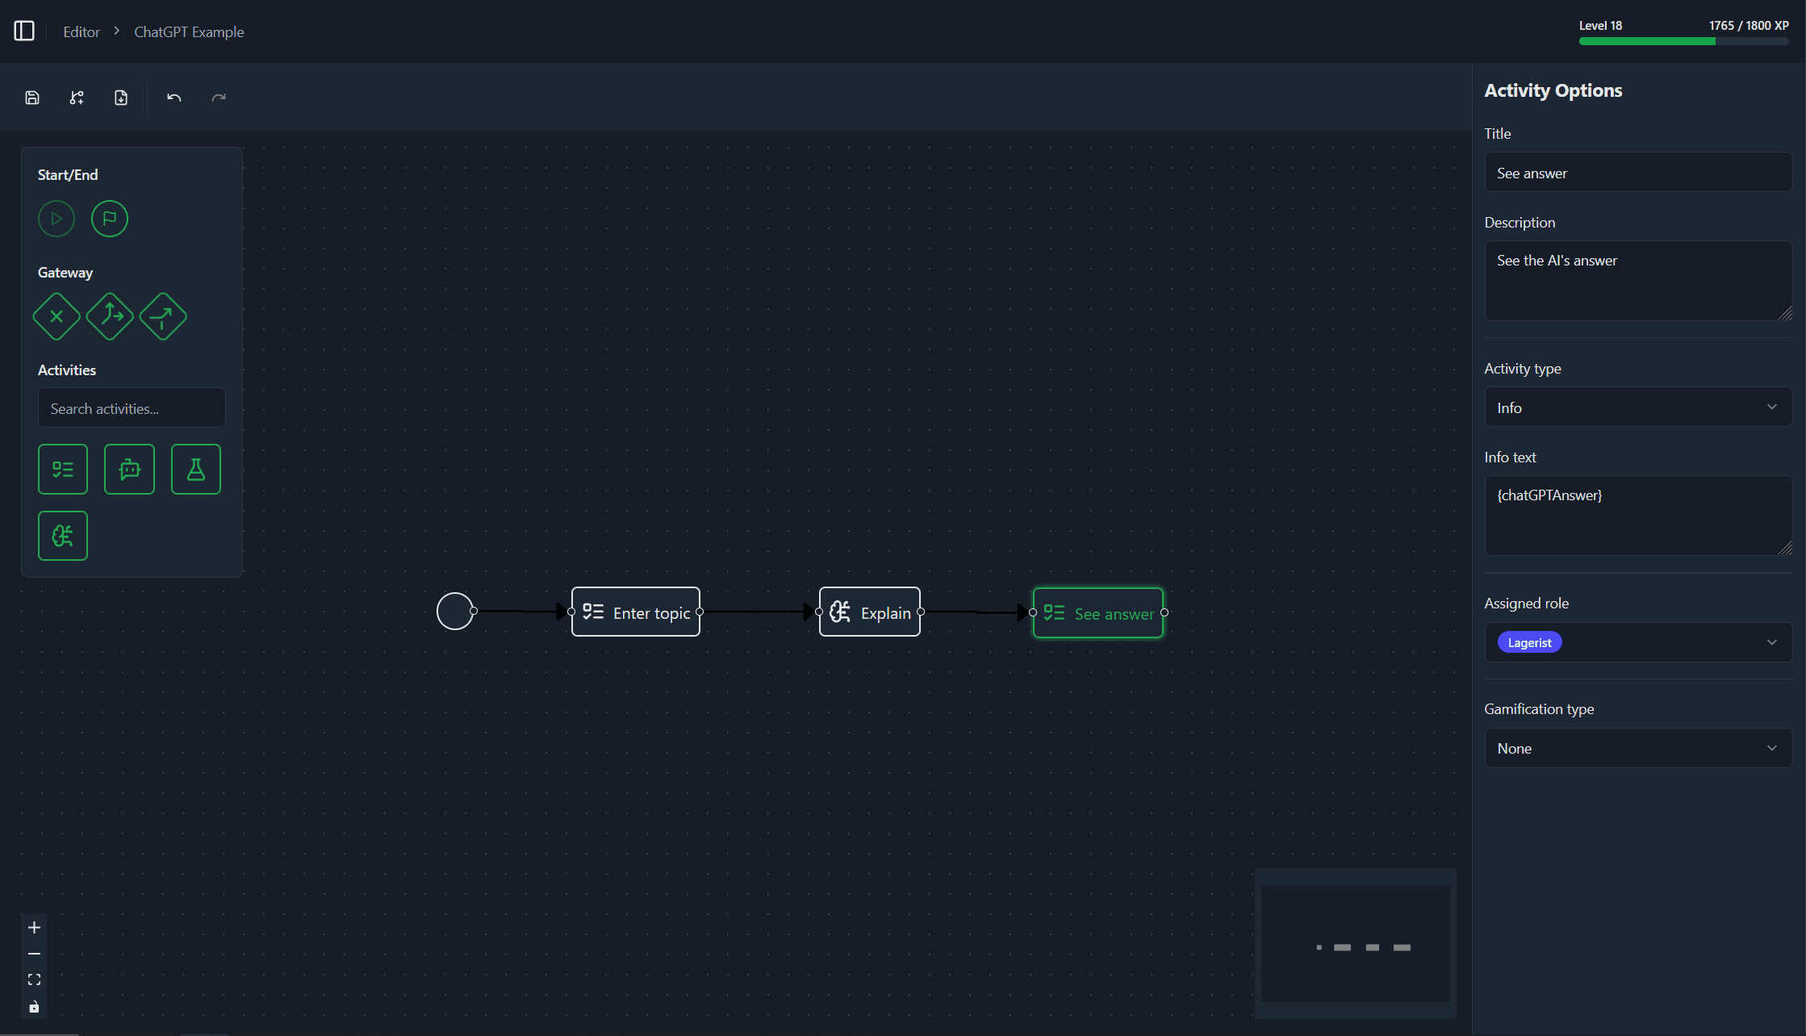Click the Start/End section label
The height and width of the screenshot is (1036, 1806).
coord(68,175)
